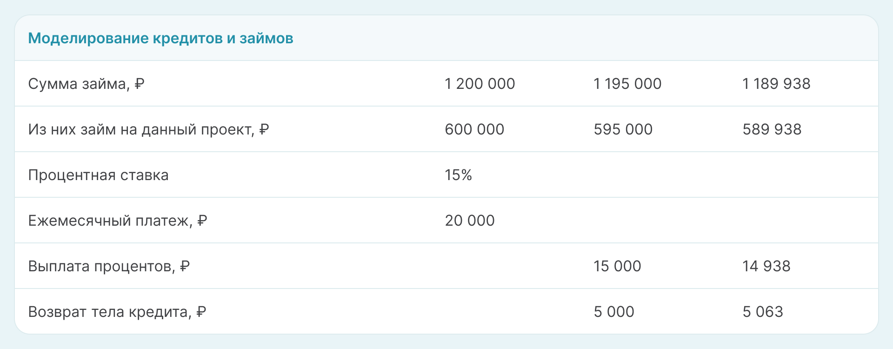Select the 600 000 project loan cell

[474, 129]
